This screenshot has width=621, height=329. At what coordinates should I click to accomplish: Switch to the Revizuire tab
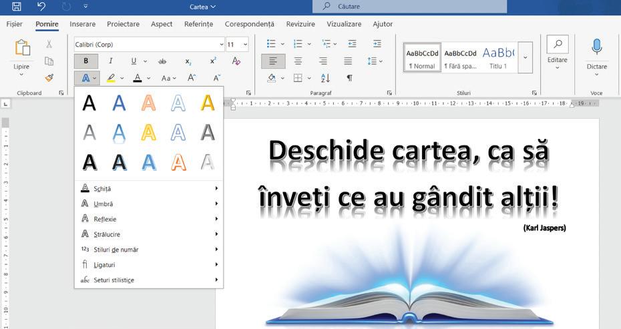[x=300, y=24]
